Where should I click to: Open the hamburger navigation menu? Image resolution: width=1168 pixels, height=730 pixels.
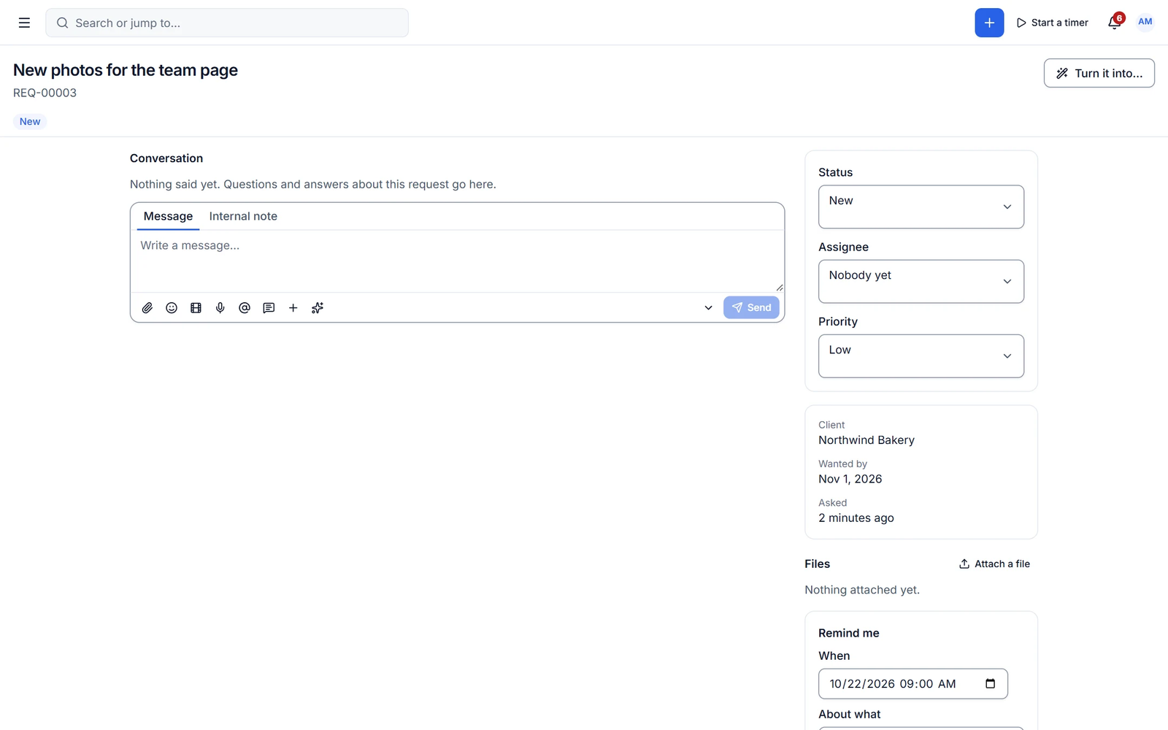(x=24, y=23)
